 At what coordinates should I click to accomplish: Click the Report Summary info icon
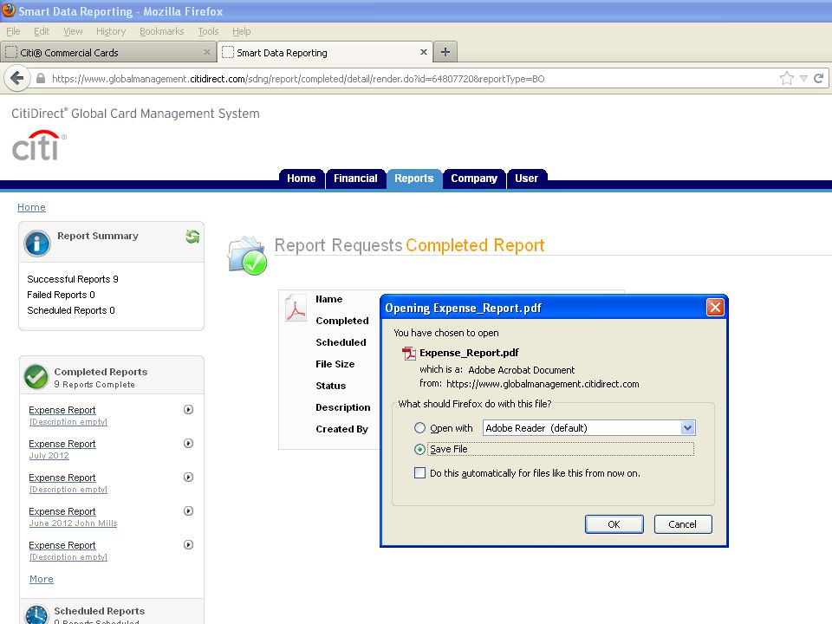[x=37, y=243]
